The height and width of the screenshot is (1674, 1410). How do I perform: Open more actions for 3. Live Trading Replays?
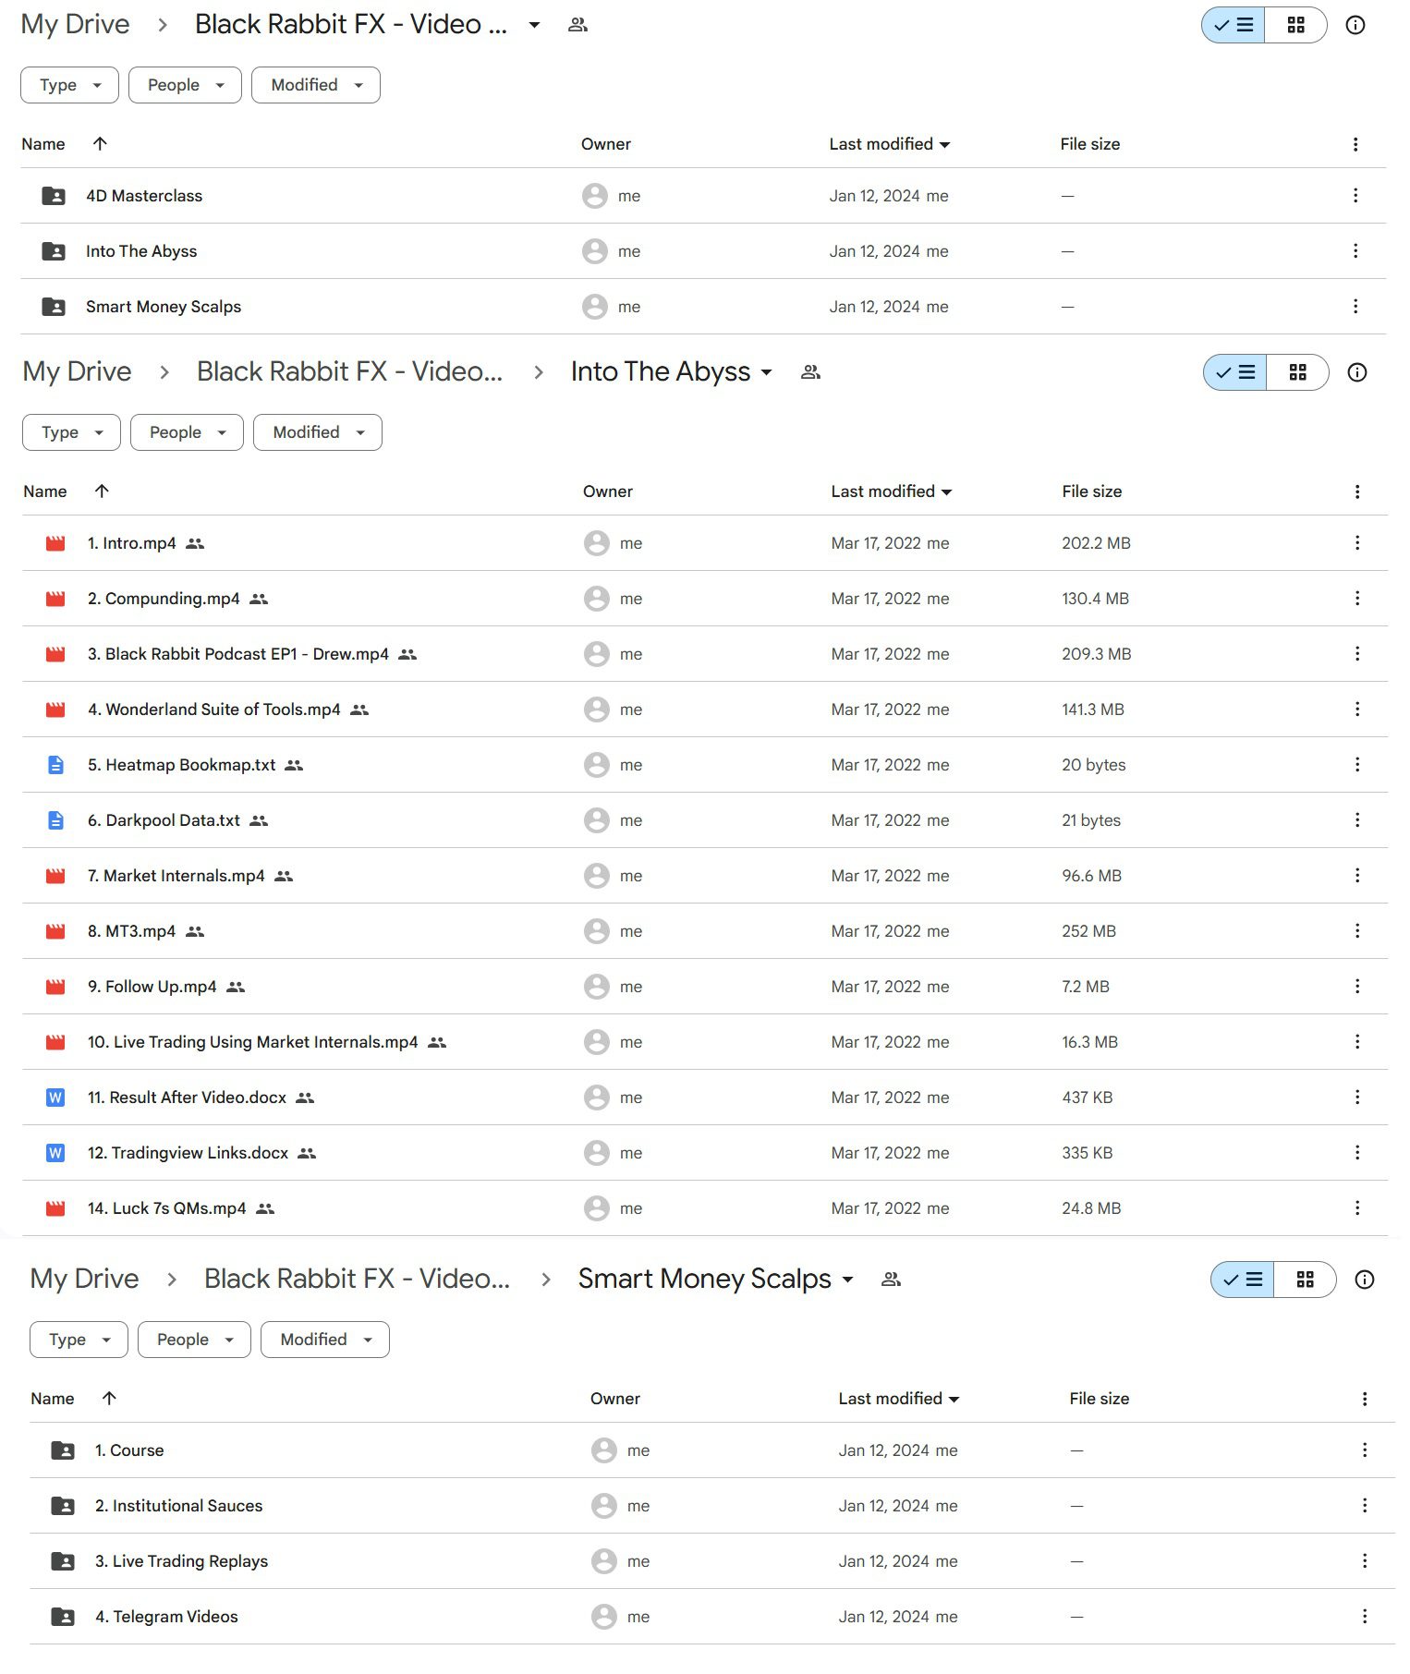1364,1561
